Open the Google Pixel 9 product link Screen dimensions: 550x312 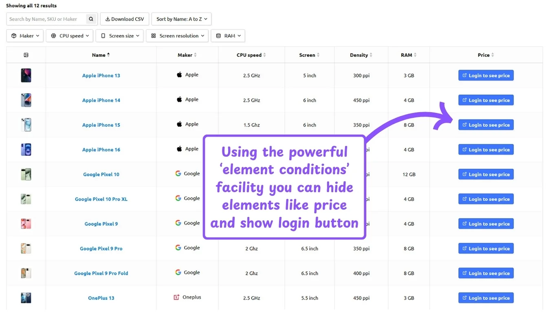(101, 224)
